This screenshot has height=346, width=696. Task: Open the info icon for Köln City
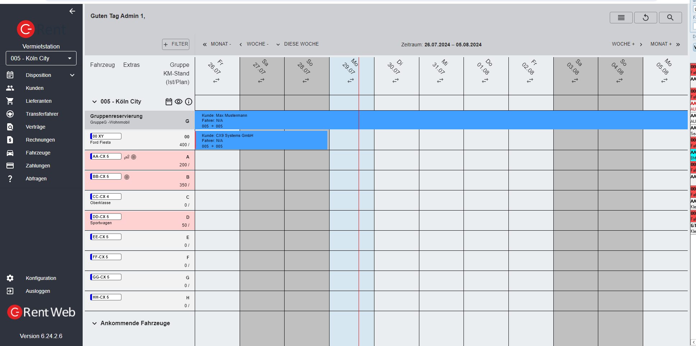188,102
